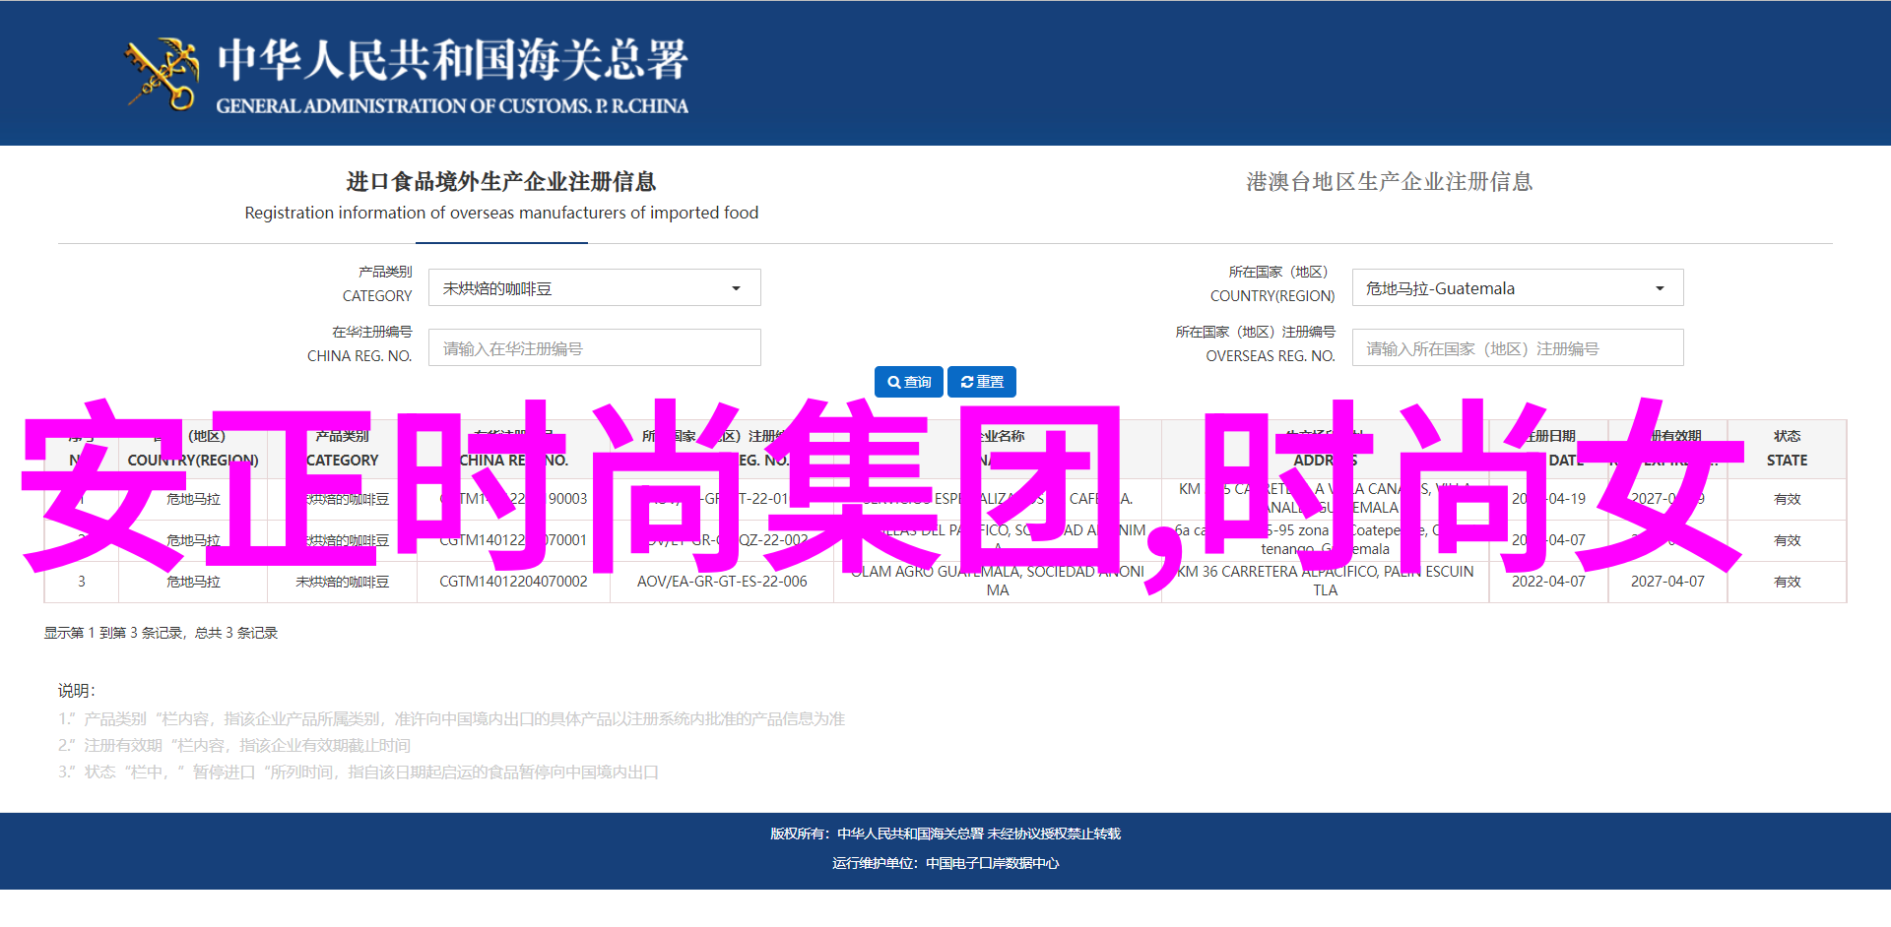
Task: Click the 版权所有 copyright footer line
Action: tap(945, 834)
